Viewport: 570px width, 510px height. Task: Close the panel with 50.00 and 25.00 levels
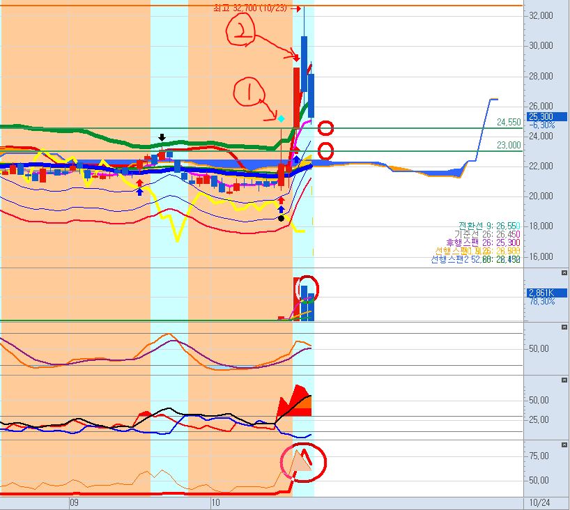(564, 380)
